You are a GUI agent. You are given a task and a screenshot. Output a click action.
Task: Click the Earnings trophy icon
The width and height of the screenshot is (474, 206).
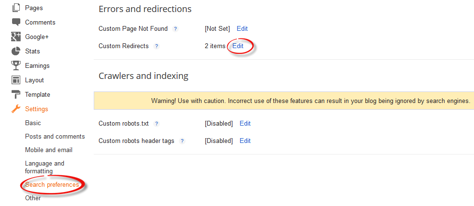16,65
